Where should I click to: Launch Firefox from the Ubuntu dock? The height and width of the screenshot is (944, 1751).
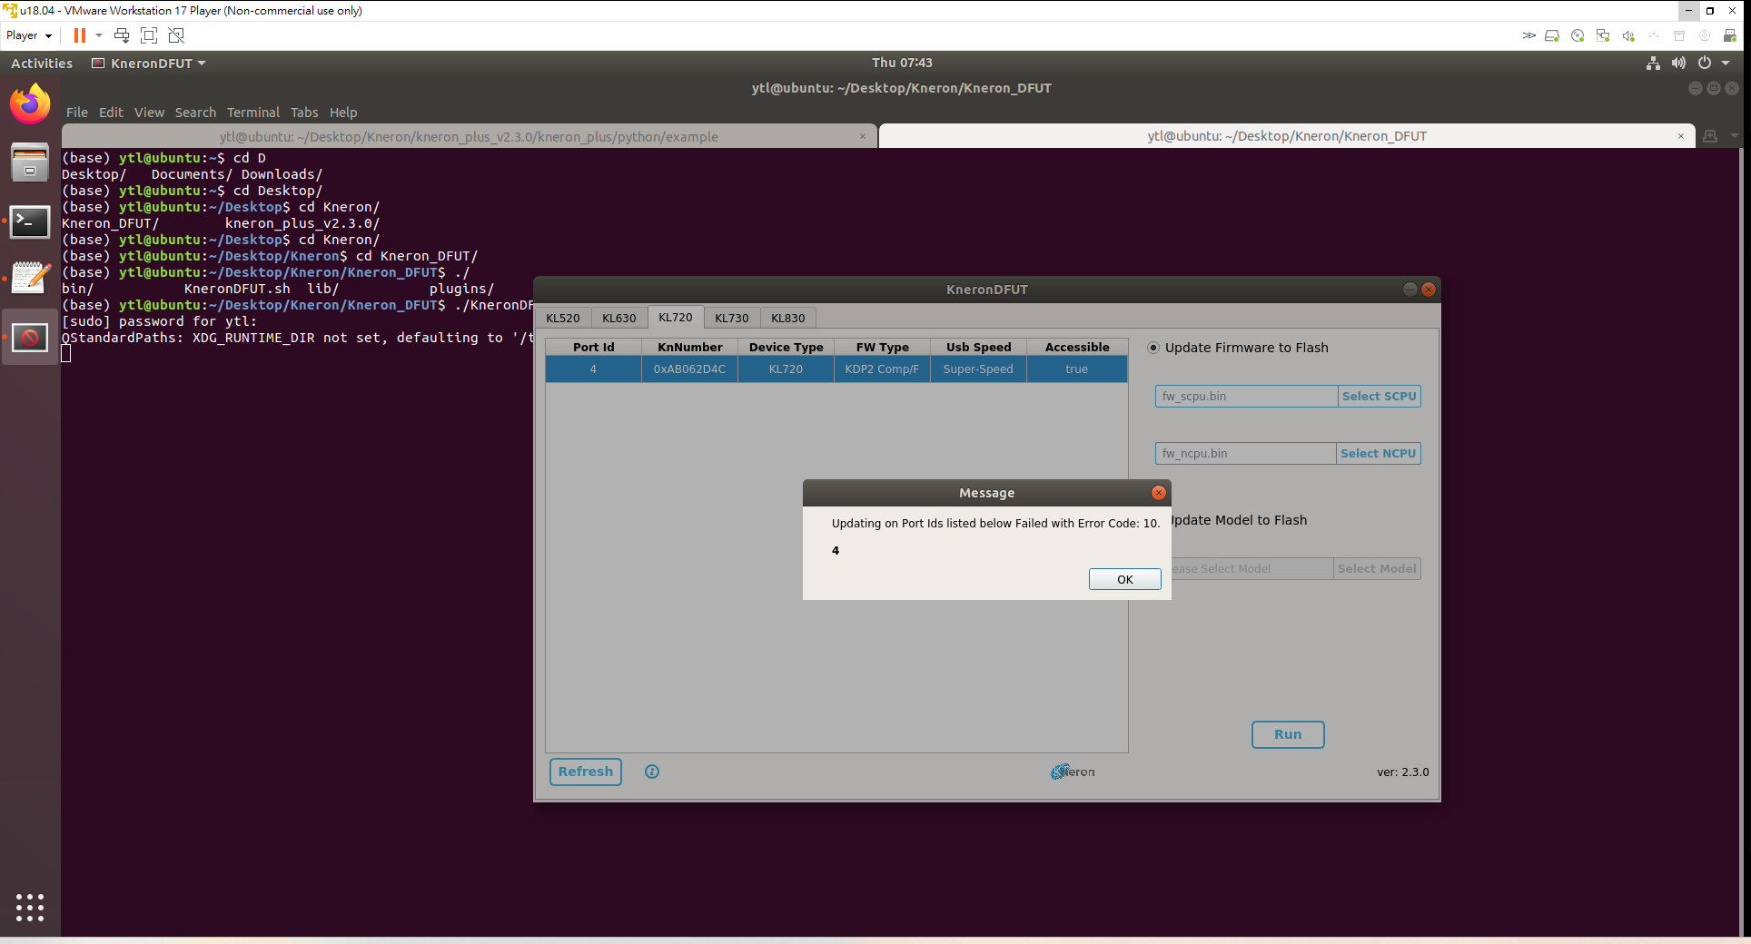30,104
